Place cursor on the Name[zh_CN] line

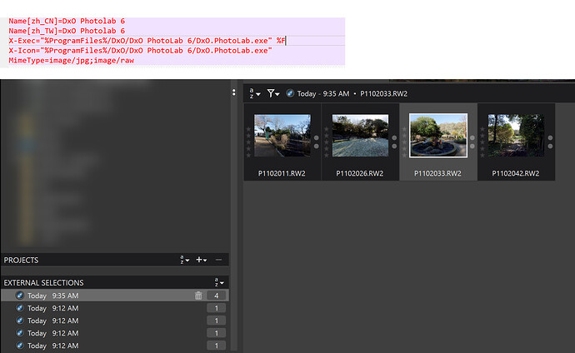click(67, 21)
